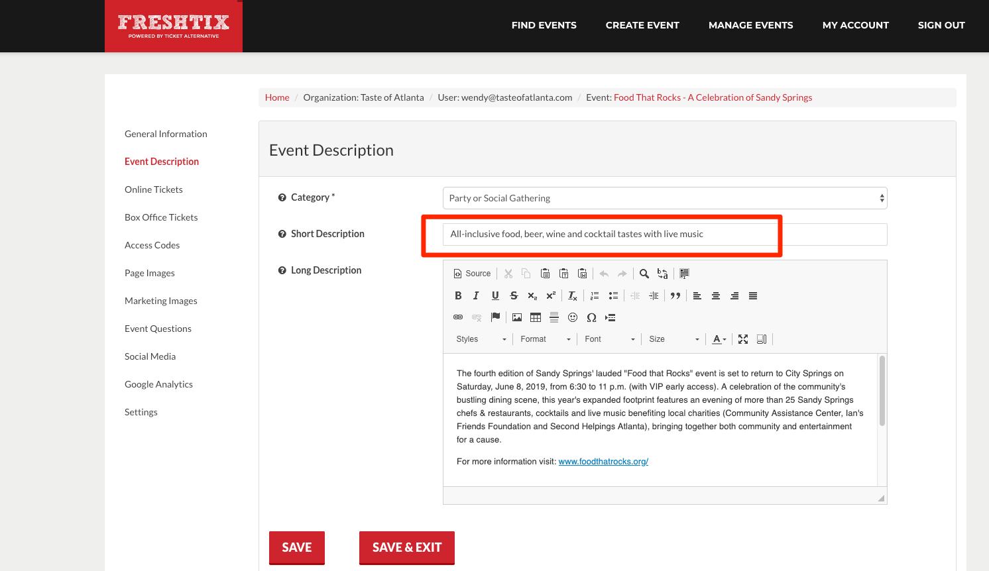Viewport: 989px width, 571px height.
Task: Apply superscript formatting
Action: click(551, 295)
